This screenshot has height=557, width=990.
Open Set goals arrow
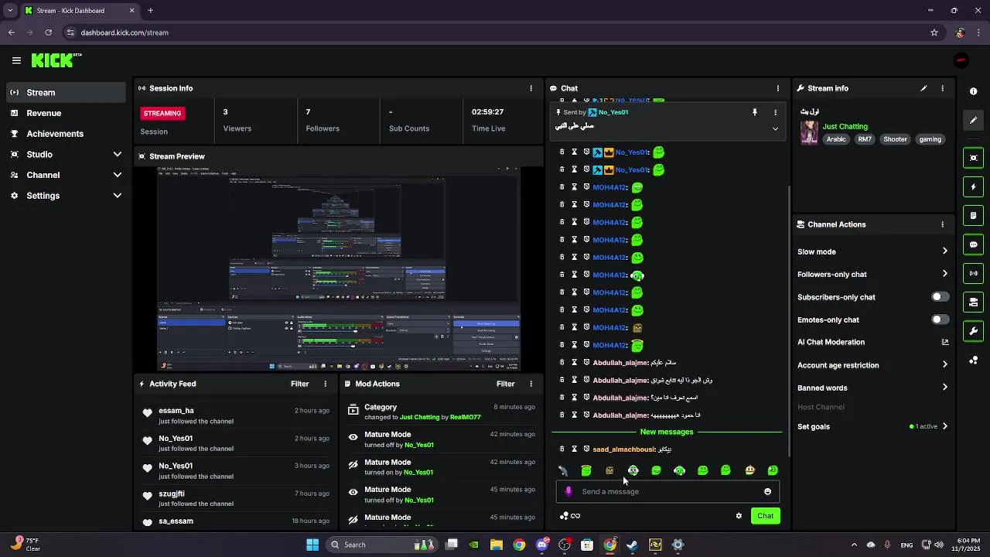[944, 426]
